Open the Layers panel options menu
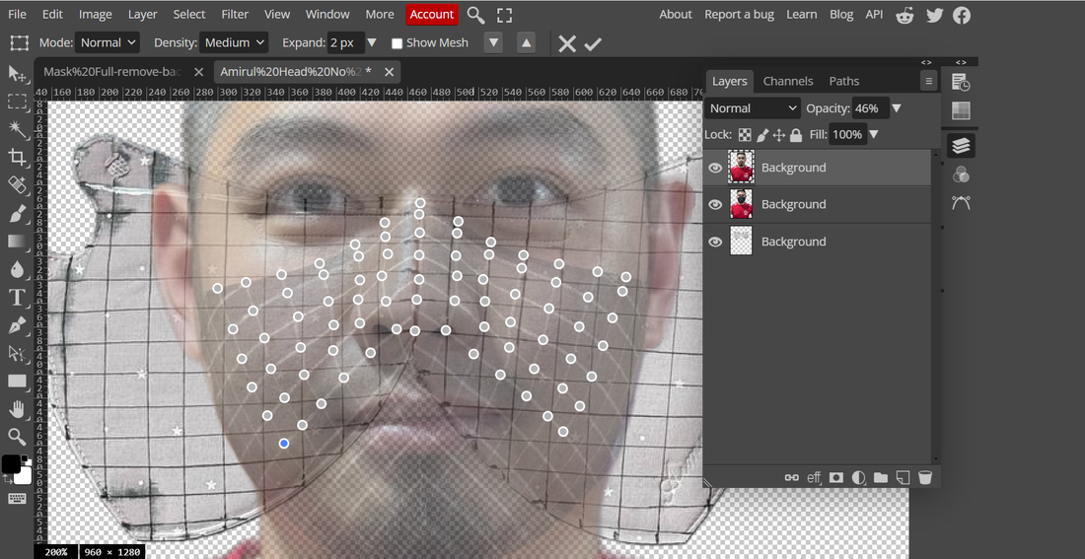Screen dimensions: 1085x559 pyautogui.click(x=928, y=81)
